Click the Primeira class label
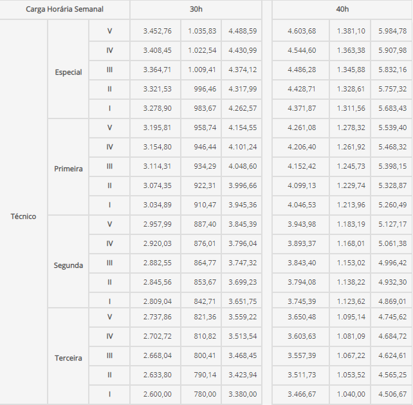413x405 pixels. click(68, 169)
